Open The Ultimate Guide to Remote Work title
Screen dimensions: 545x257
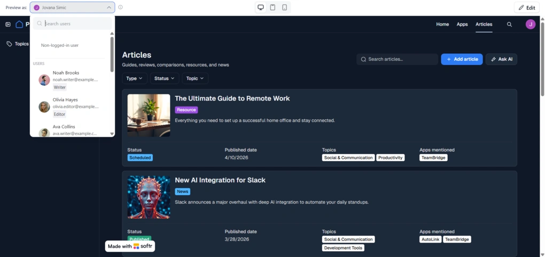(232, 99)
